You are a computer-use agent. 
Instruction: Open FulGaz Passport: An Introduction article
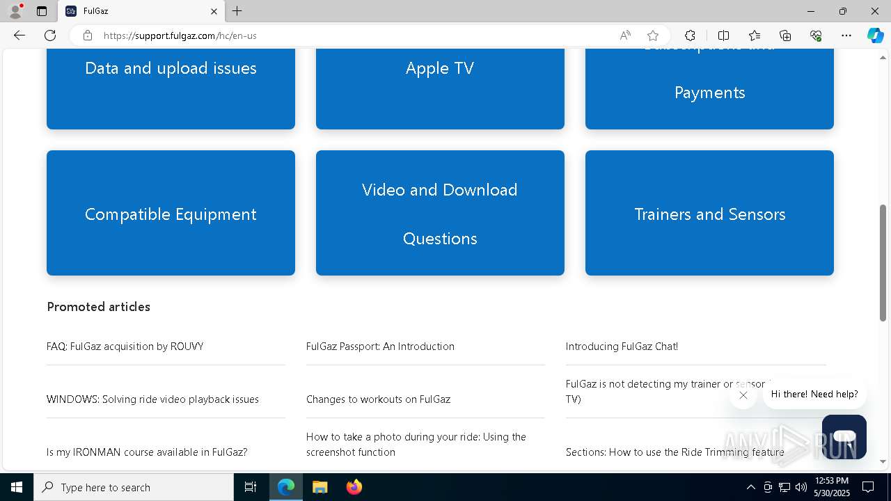point(380,347)
